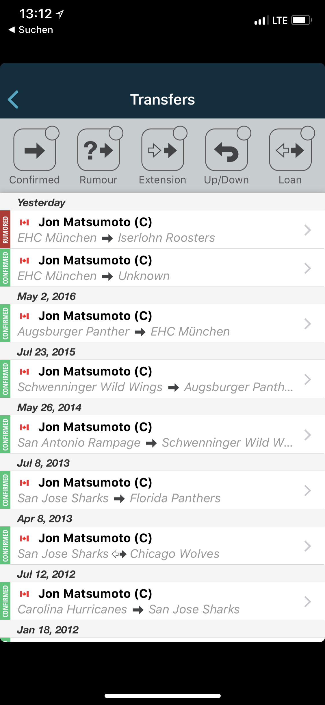
Task: Tap the Loan double-arrow icon
Action: click(x=290, y=150)
